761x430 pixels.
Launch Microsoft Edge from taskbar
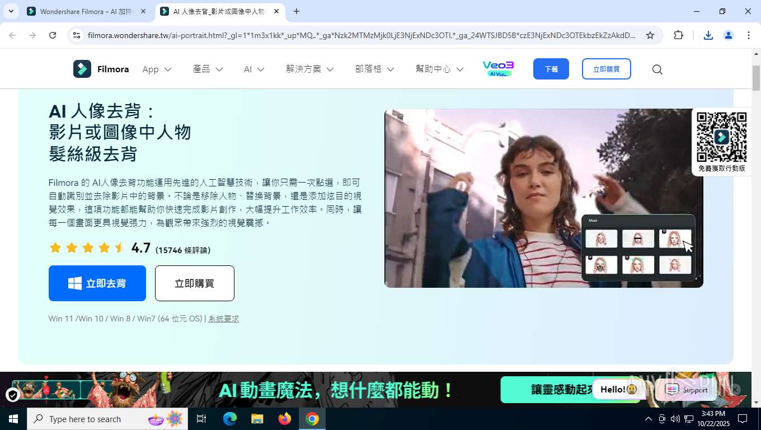coord(229,419)
